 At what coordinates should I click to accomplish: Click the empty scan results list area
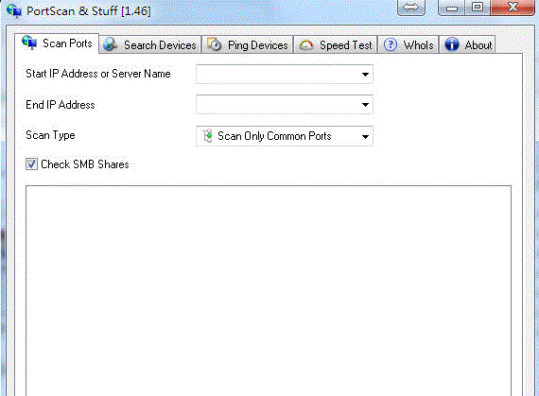269,290
